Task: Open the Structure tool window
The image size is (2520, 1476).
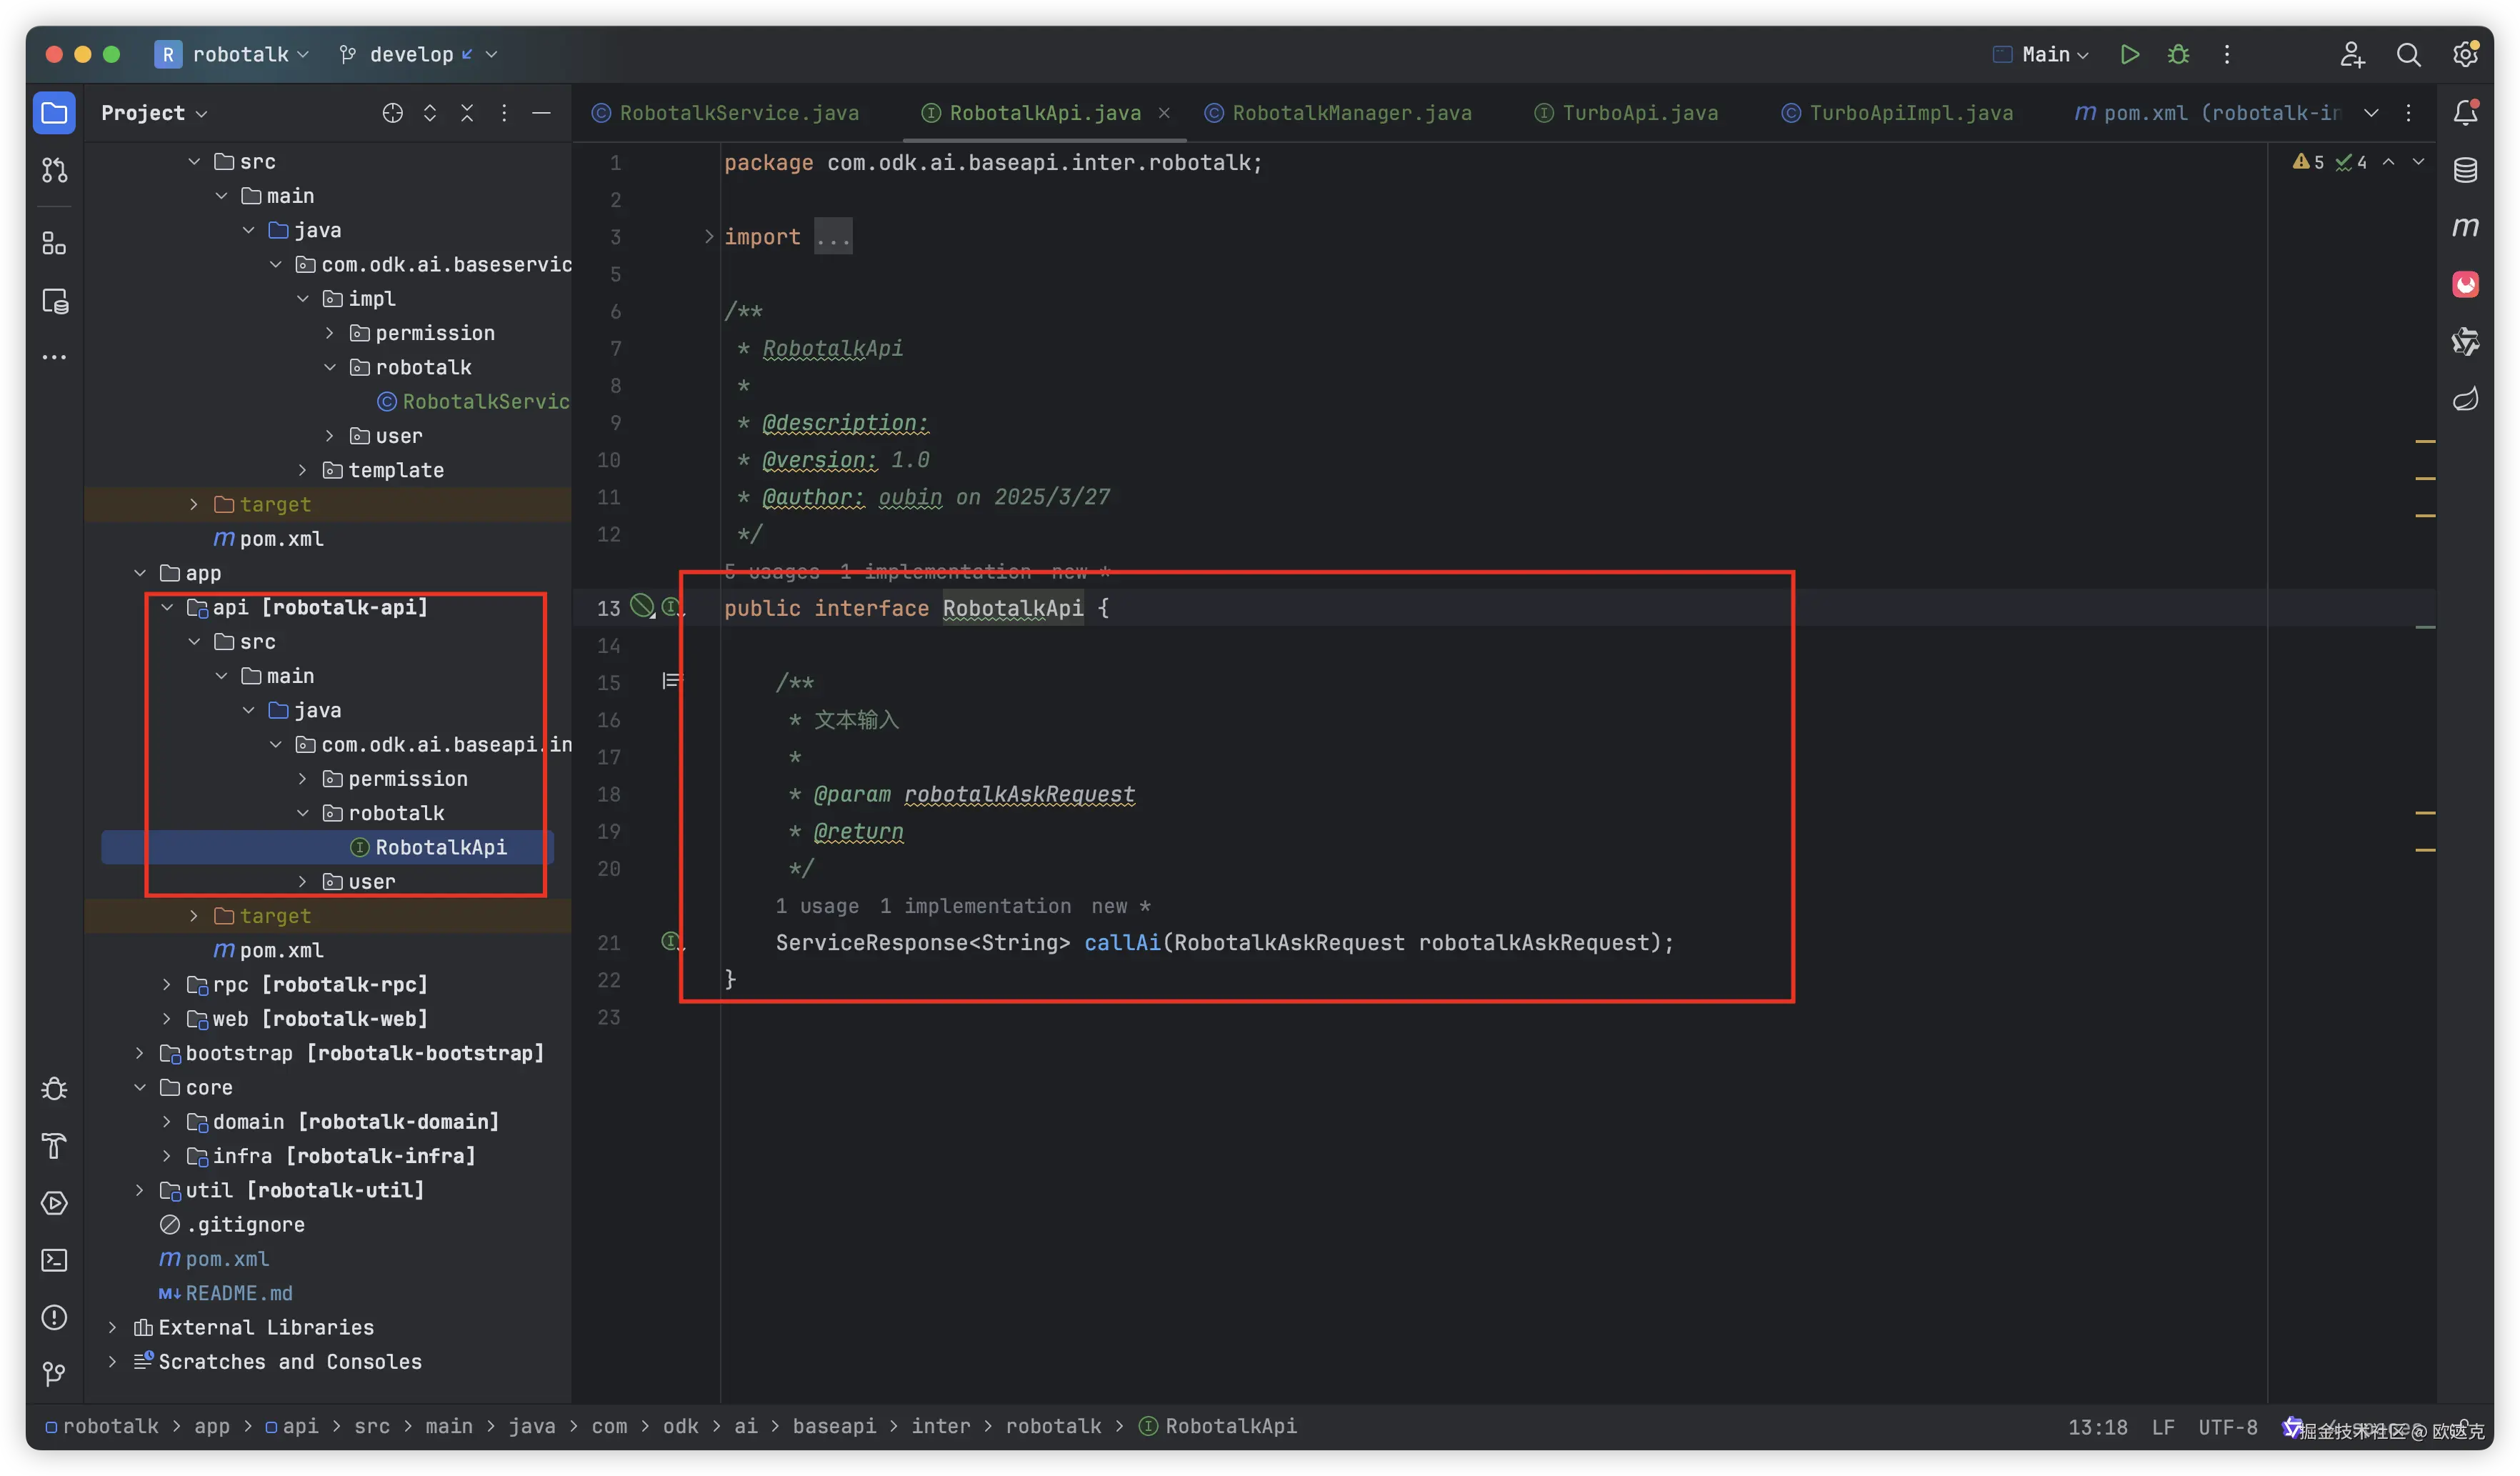Action: pyautogui.click(x=54, y=243)
